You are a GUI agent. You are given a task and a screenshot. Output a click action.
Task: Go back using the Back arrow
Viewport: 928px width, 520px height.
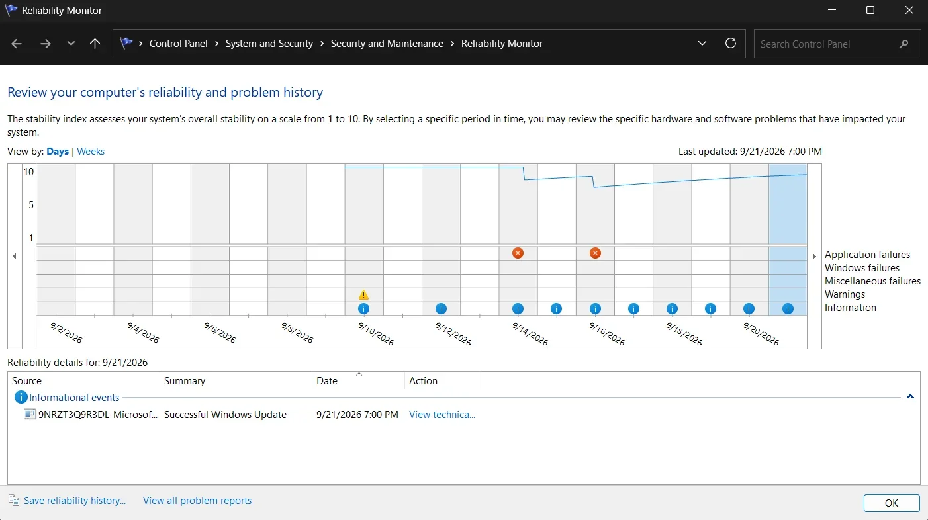(17, 44)
